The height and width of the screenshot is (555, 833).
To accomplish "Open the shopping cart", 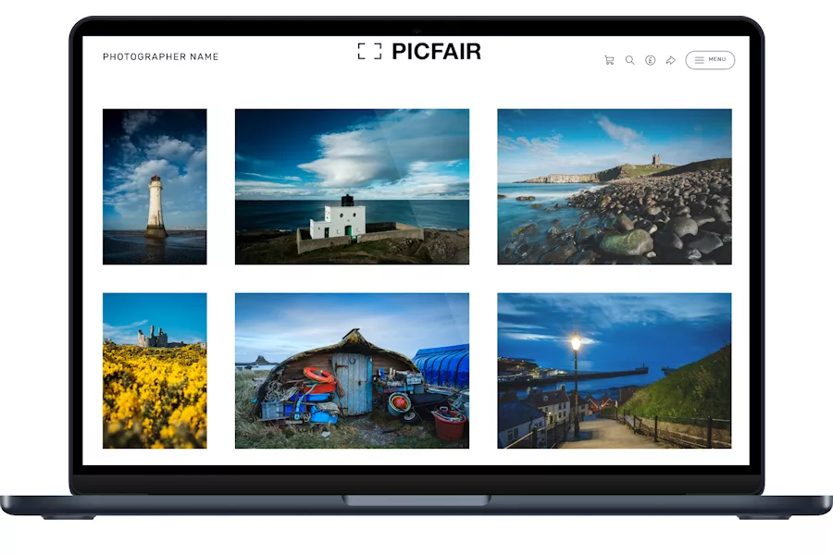I will 609,60.
